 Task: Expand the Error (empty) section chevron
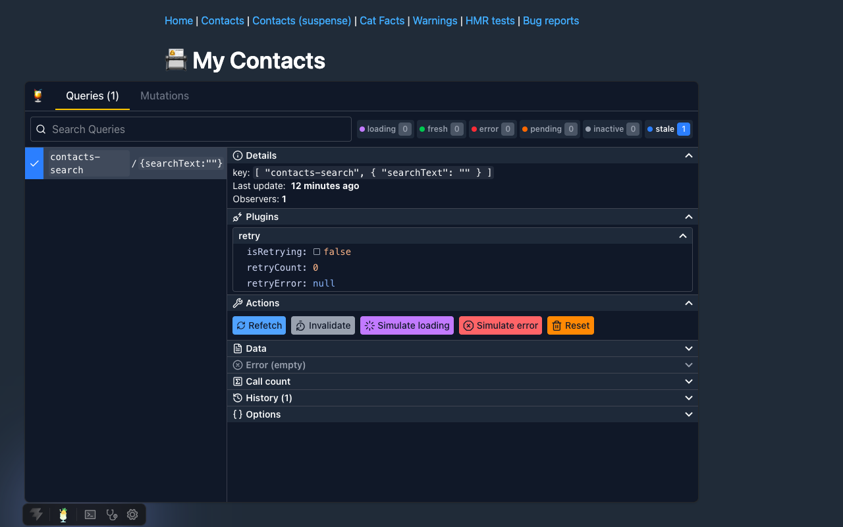[689, 365]
